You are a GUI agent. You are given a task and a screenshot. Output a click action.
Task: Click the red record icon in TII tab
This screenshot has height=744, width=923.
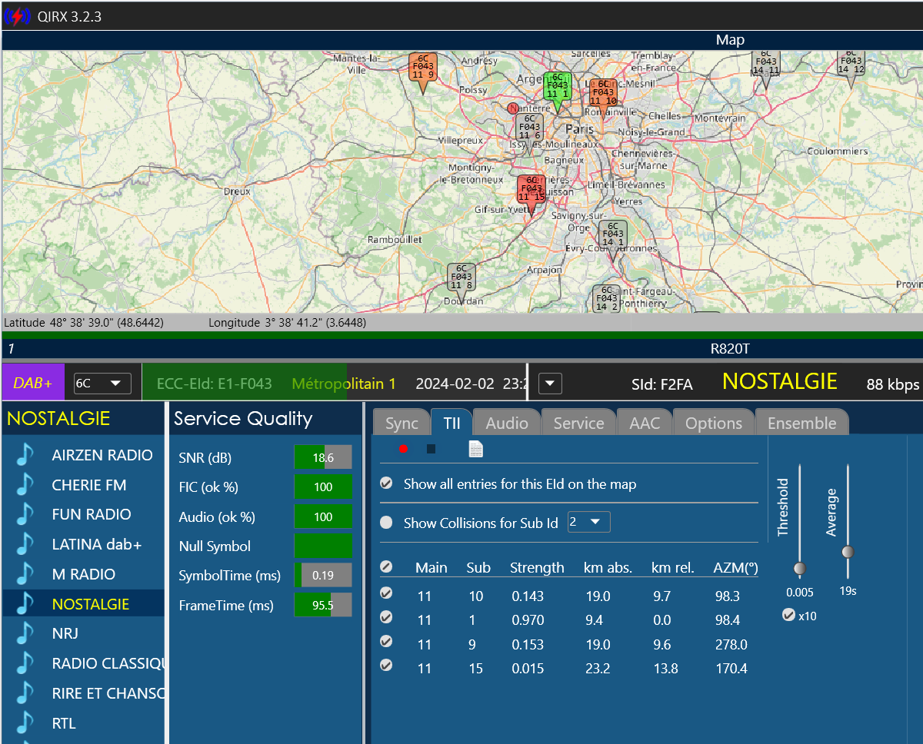(x=404, y=449)
